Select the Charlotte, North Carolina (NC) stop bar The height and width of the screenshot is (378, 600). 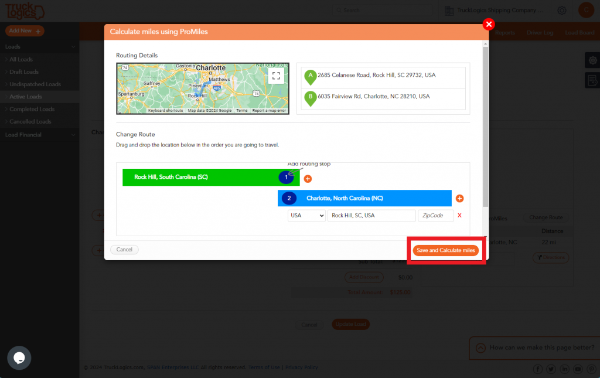[x=364, y=198]
